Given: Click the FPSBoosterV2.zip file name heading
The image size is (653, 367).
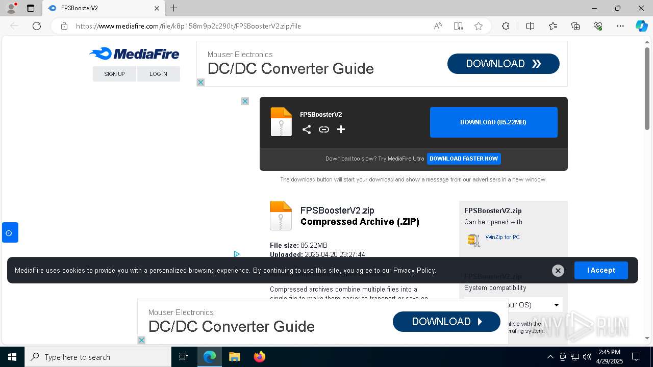Looking at the screenshot, I should click(337, 211).
